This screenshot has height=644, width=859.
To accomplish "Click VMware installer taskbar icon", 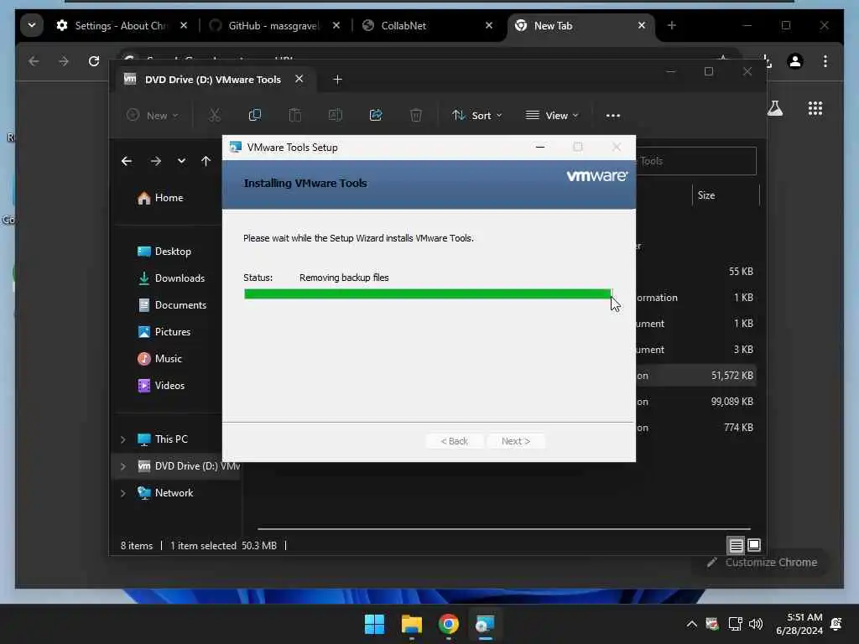I will (486, 624).
